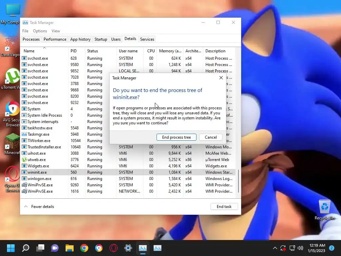The width and height of the screenshot is (341, 256).
Task: Select the Taskmgr.exe process icon
Action: click(x=24, y=134)
